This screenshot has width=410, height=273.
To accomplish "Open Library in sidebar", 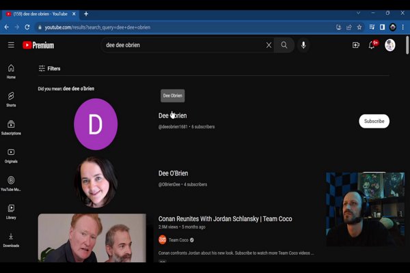I will [x=11, y=212].
